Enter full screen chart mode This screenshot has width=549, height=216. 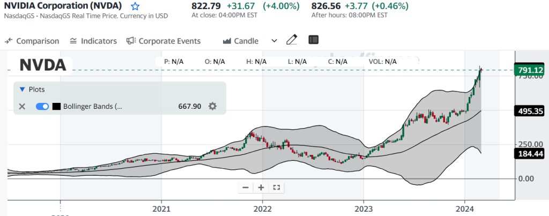click(x=276, y=188)
